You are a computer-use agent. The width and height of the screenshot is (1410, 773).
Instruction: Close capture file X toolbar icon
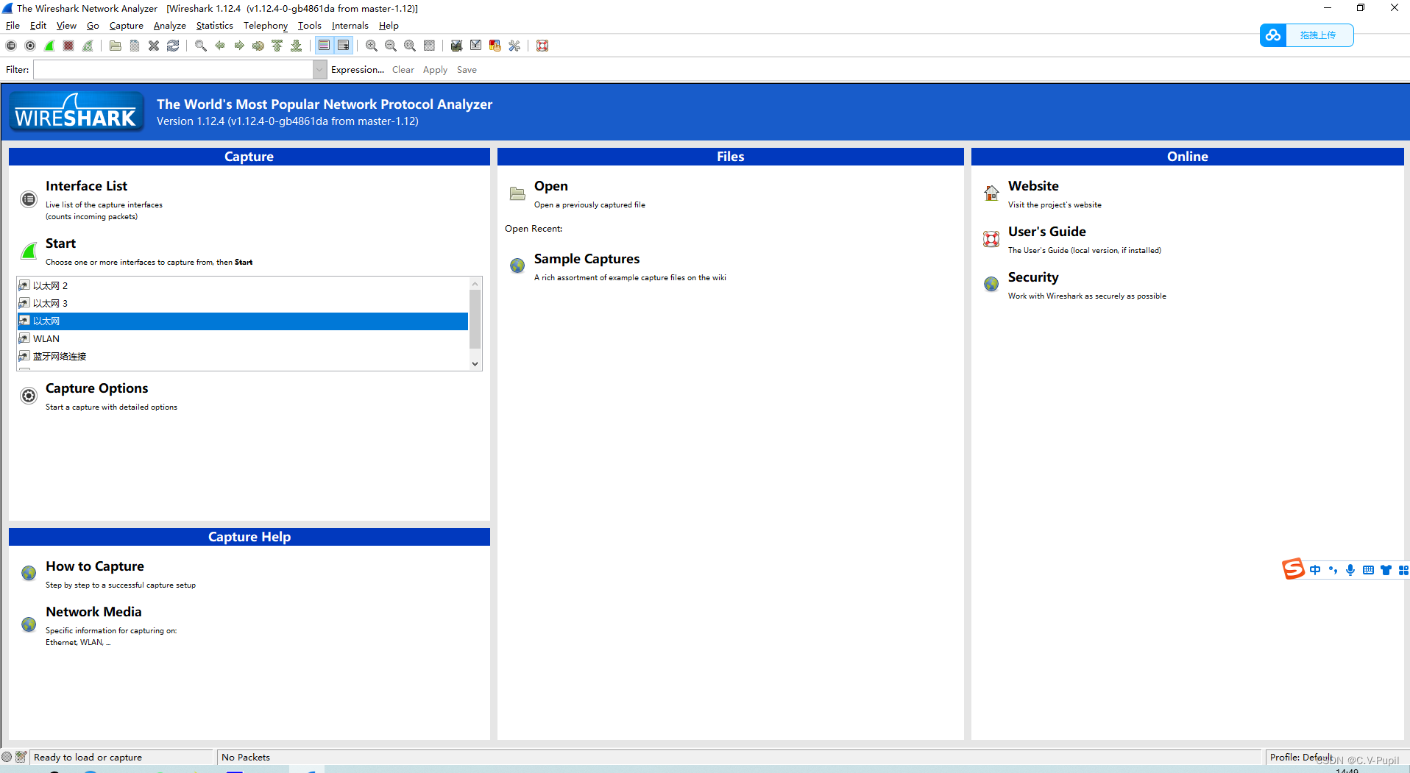pos(154,46)
